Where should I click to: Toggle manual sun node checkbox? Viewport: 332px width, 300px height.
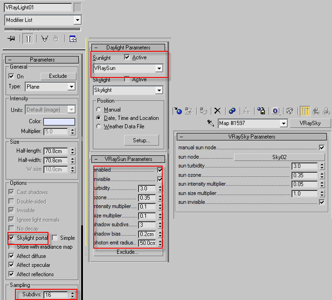pos(322,147)
